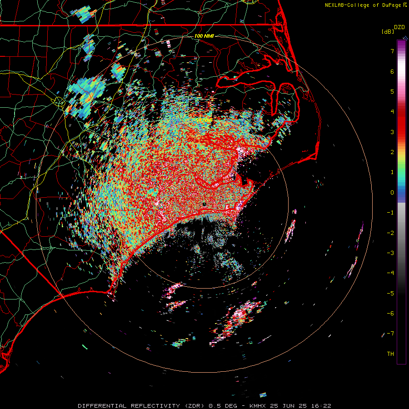Click the -3 tick label on scale
409x409 pixels.
pyautogui.click(x=390, y=253)
